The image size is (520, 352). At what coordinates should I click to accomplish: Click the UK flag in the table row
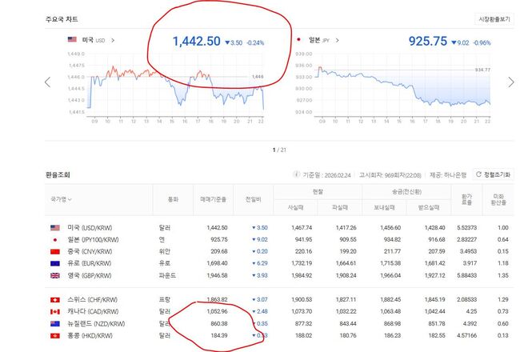(54, 274)
